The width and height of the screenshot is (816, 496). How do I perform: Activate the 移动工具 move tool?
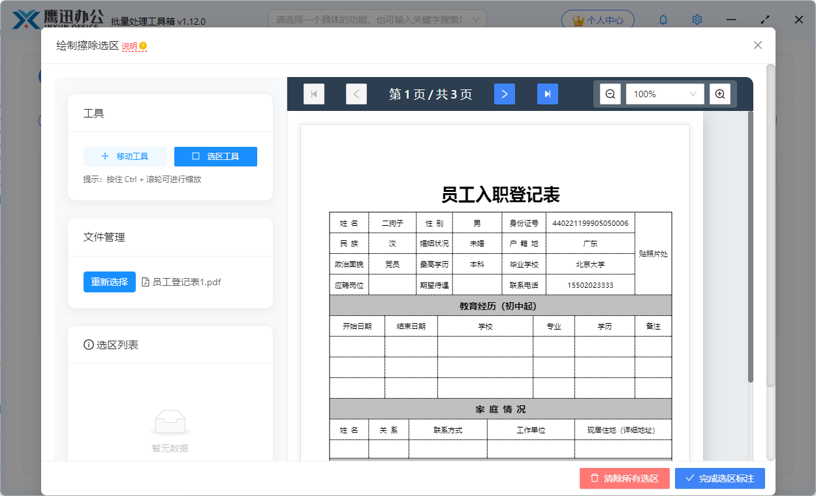coord(125,157)
